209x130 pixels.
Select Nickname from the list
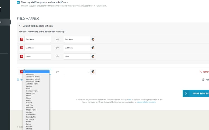pos(30,119)
